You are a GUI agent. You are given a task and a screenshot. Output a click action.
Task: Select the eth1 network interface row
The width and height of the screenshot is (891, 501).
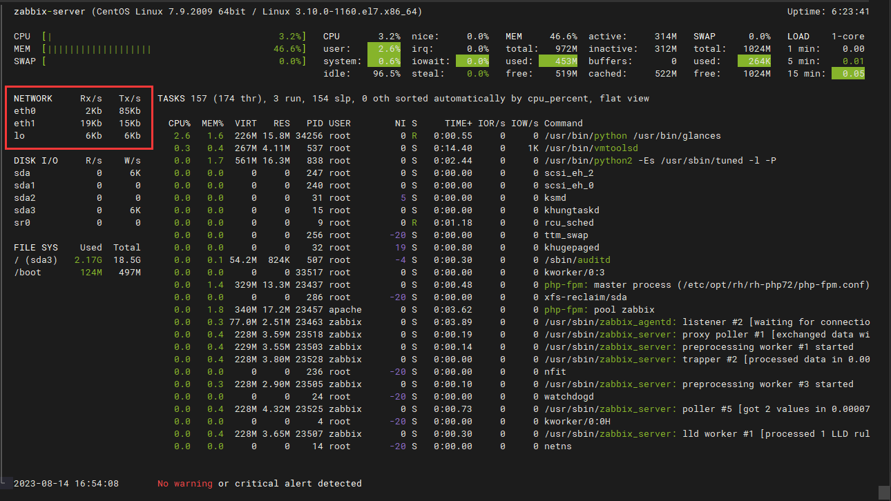tap(77, 124)
